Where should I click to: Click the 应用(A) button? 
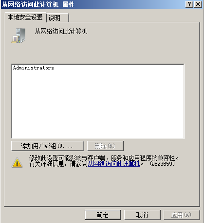coord(182,215)
